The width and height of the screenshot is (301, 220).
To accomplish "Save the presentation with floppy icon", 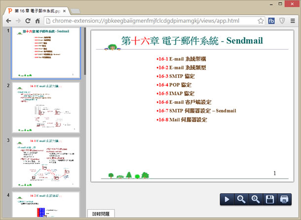I will [270, 199].
